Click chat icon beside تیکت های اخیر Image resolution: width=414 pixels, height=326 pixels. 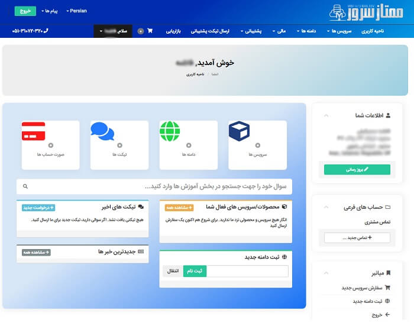(x=141, y=207)
